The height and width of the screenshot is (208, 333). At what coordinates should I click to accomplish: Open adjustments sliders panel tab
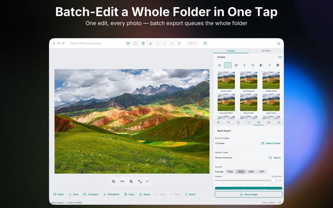click(x=218, y=122)
